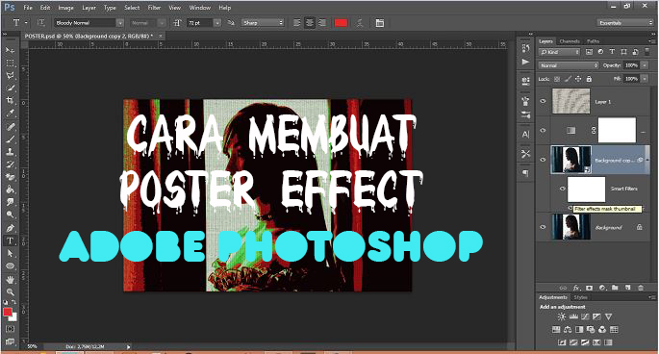The height and width of the screenshot is (354, 659).
Task: Open the History panel icon
Action: pyautogui.click(x=526, y=48)
